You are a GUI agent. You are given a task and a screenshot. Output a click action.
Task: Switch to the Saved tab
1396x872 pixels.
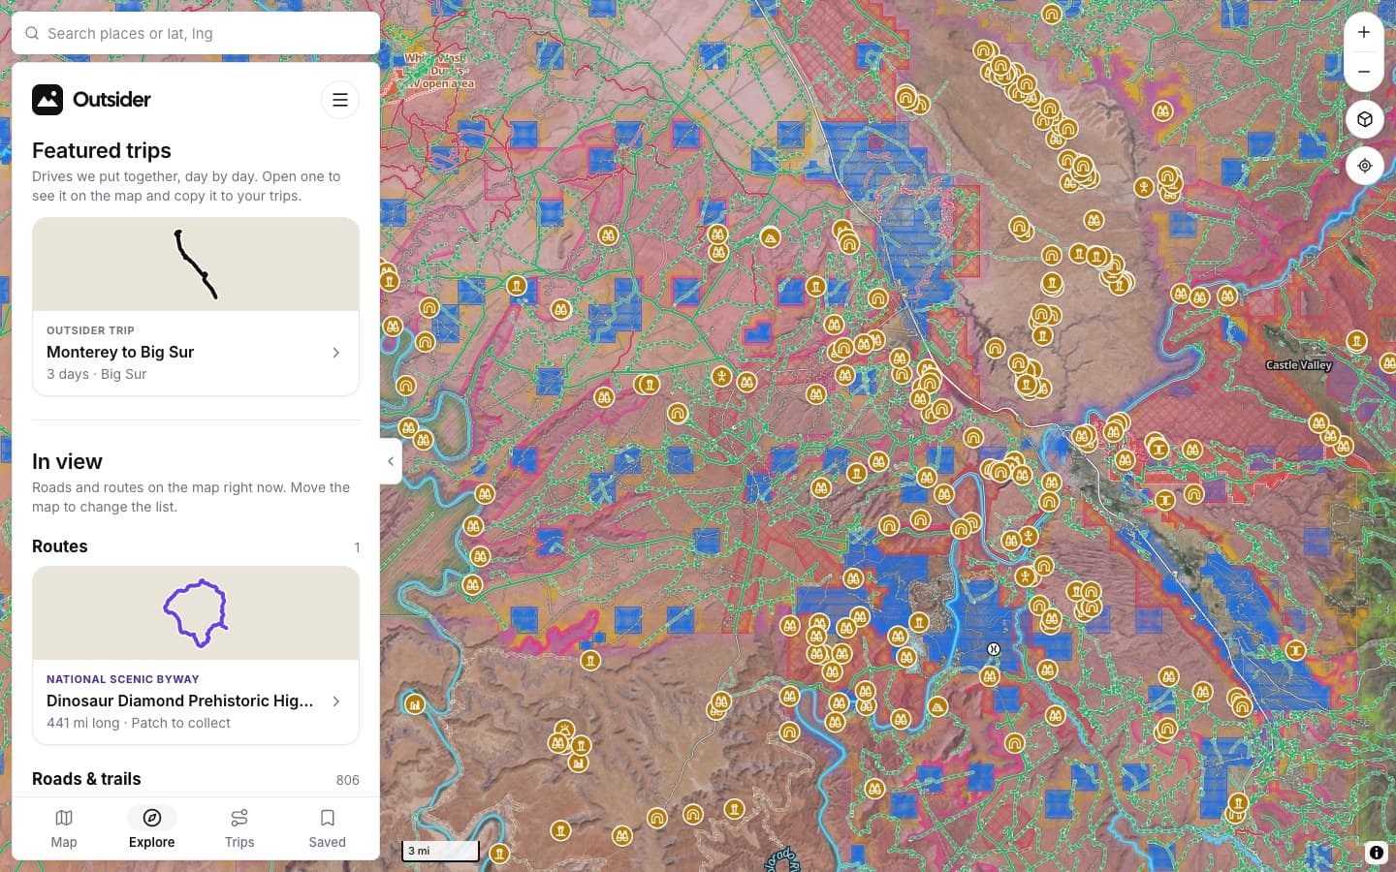click(328, 828)
